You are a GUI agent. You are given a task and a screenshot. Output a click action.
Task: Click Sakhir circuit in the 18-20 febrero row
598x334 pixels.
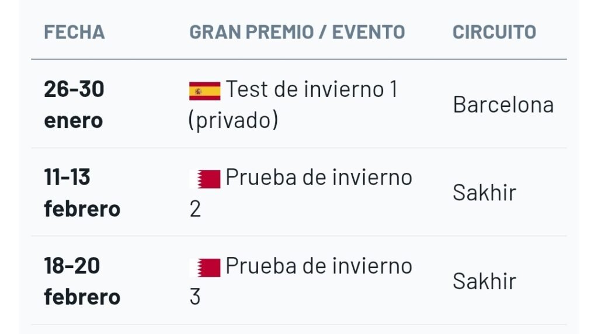[x=484, y=281]
